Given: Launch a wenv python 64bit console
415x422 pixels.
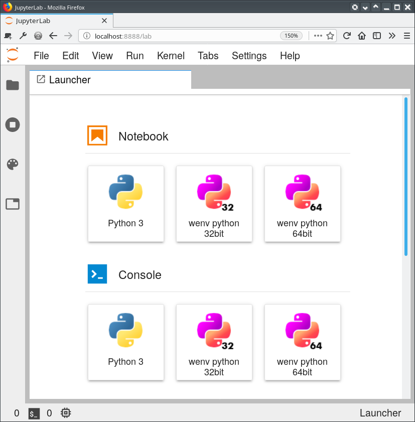Looking at the screenshot, I should [302, 342].
